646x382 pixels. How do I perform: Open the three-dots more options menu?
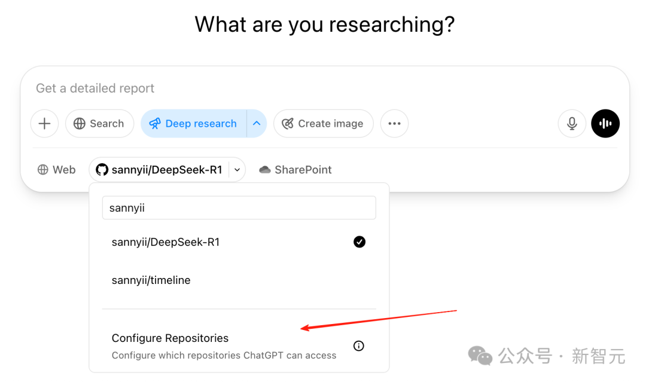click(x=394, y=124)
